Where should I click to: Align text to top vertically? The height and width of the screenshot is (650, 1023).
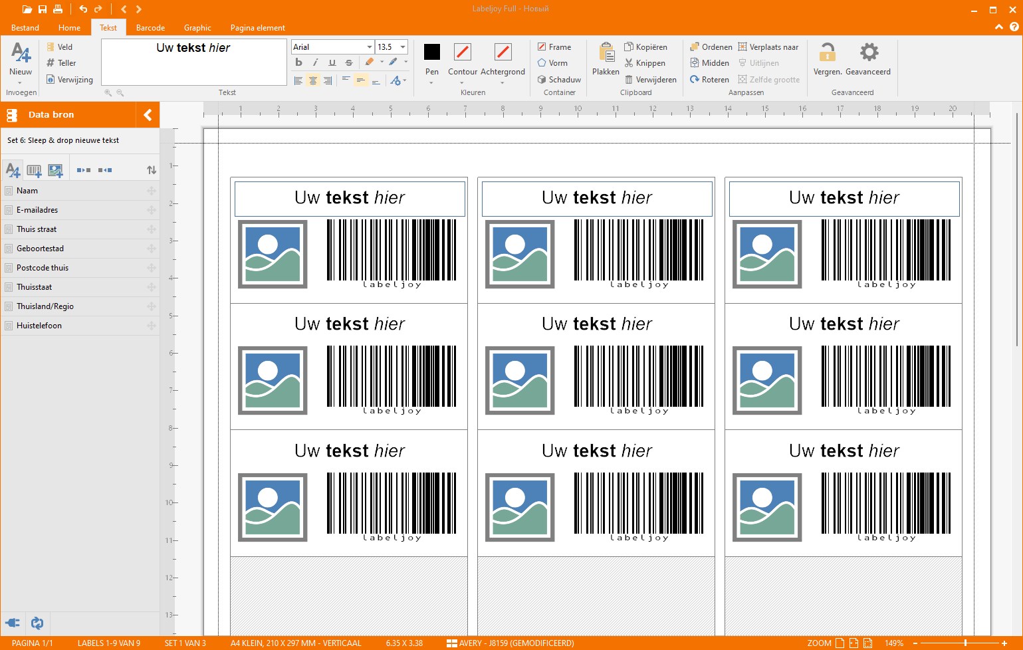pos(346,80)
